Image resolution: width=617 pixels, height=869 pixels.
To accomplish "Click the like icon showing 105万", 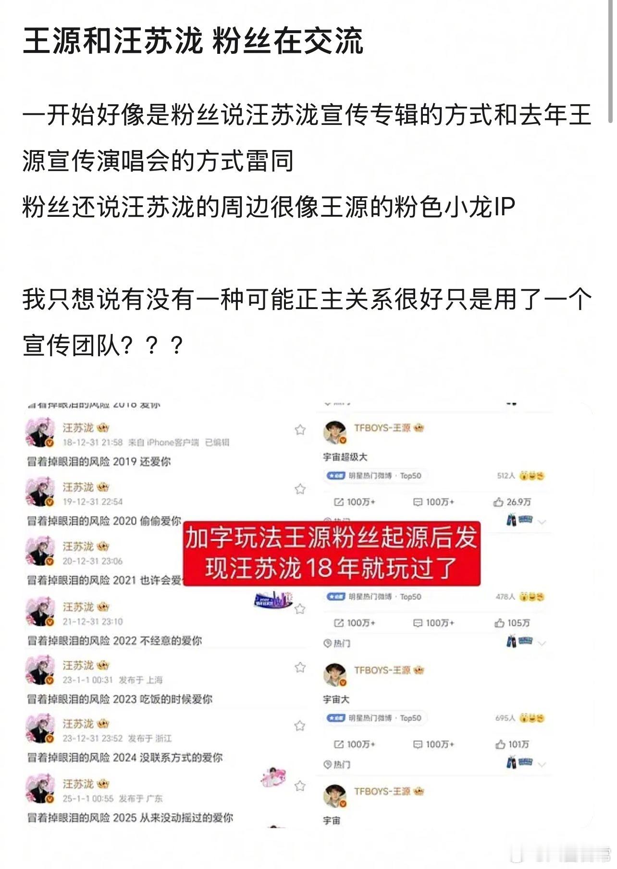I will pyautogui.click(x=500, y=623).
